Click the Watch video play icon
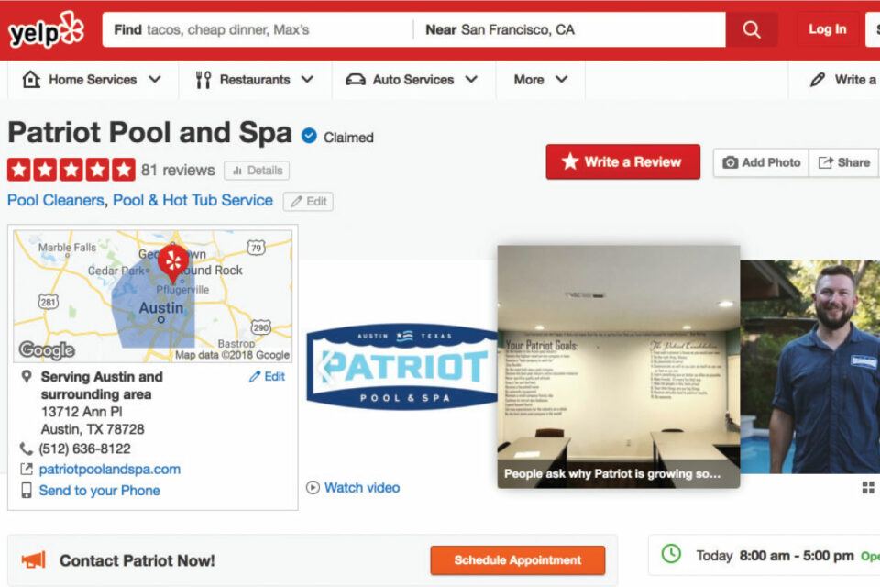The width and height of the screenshot is (880, 587). tap(313, 488)
